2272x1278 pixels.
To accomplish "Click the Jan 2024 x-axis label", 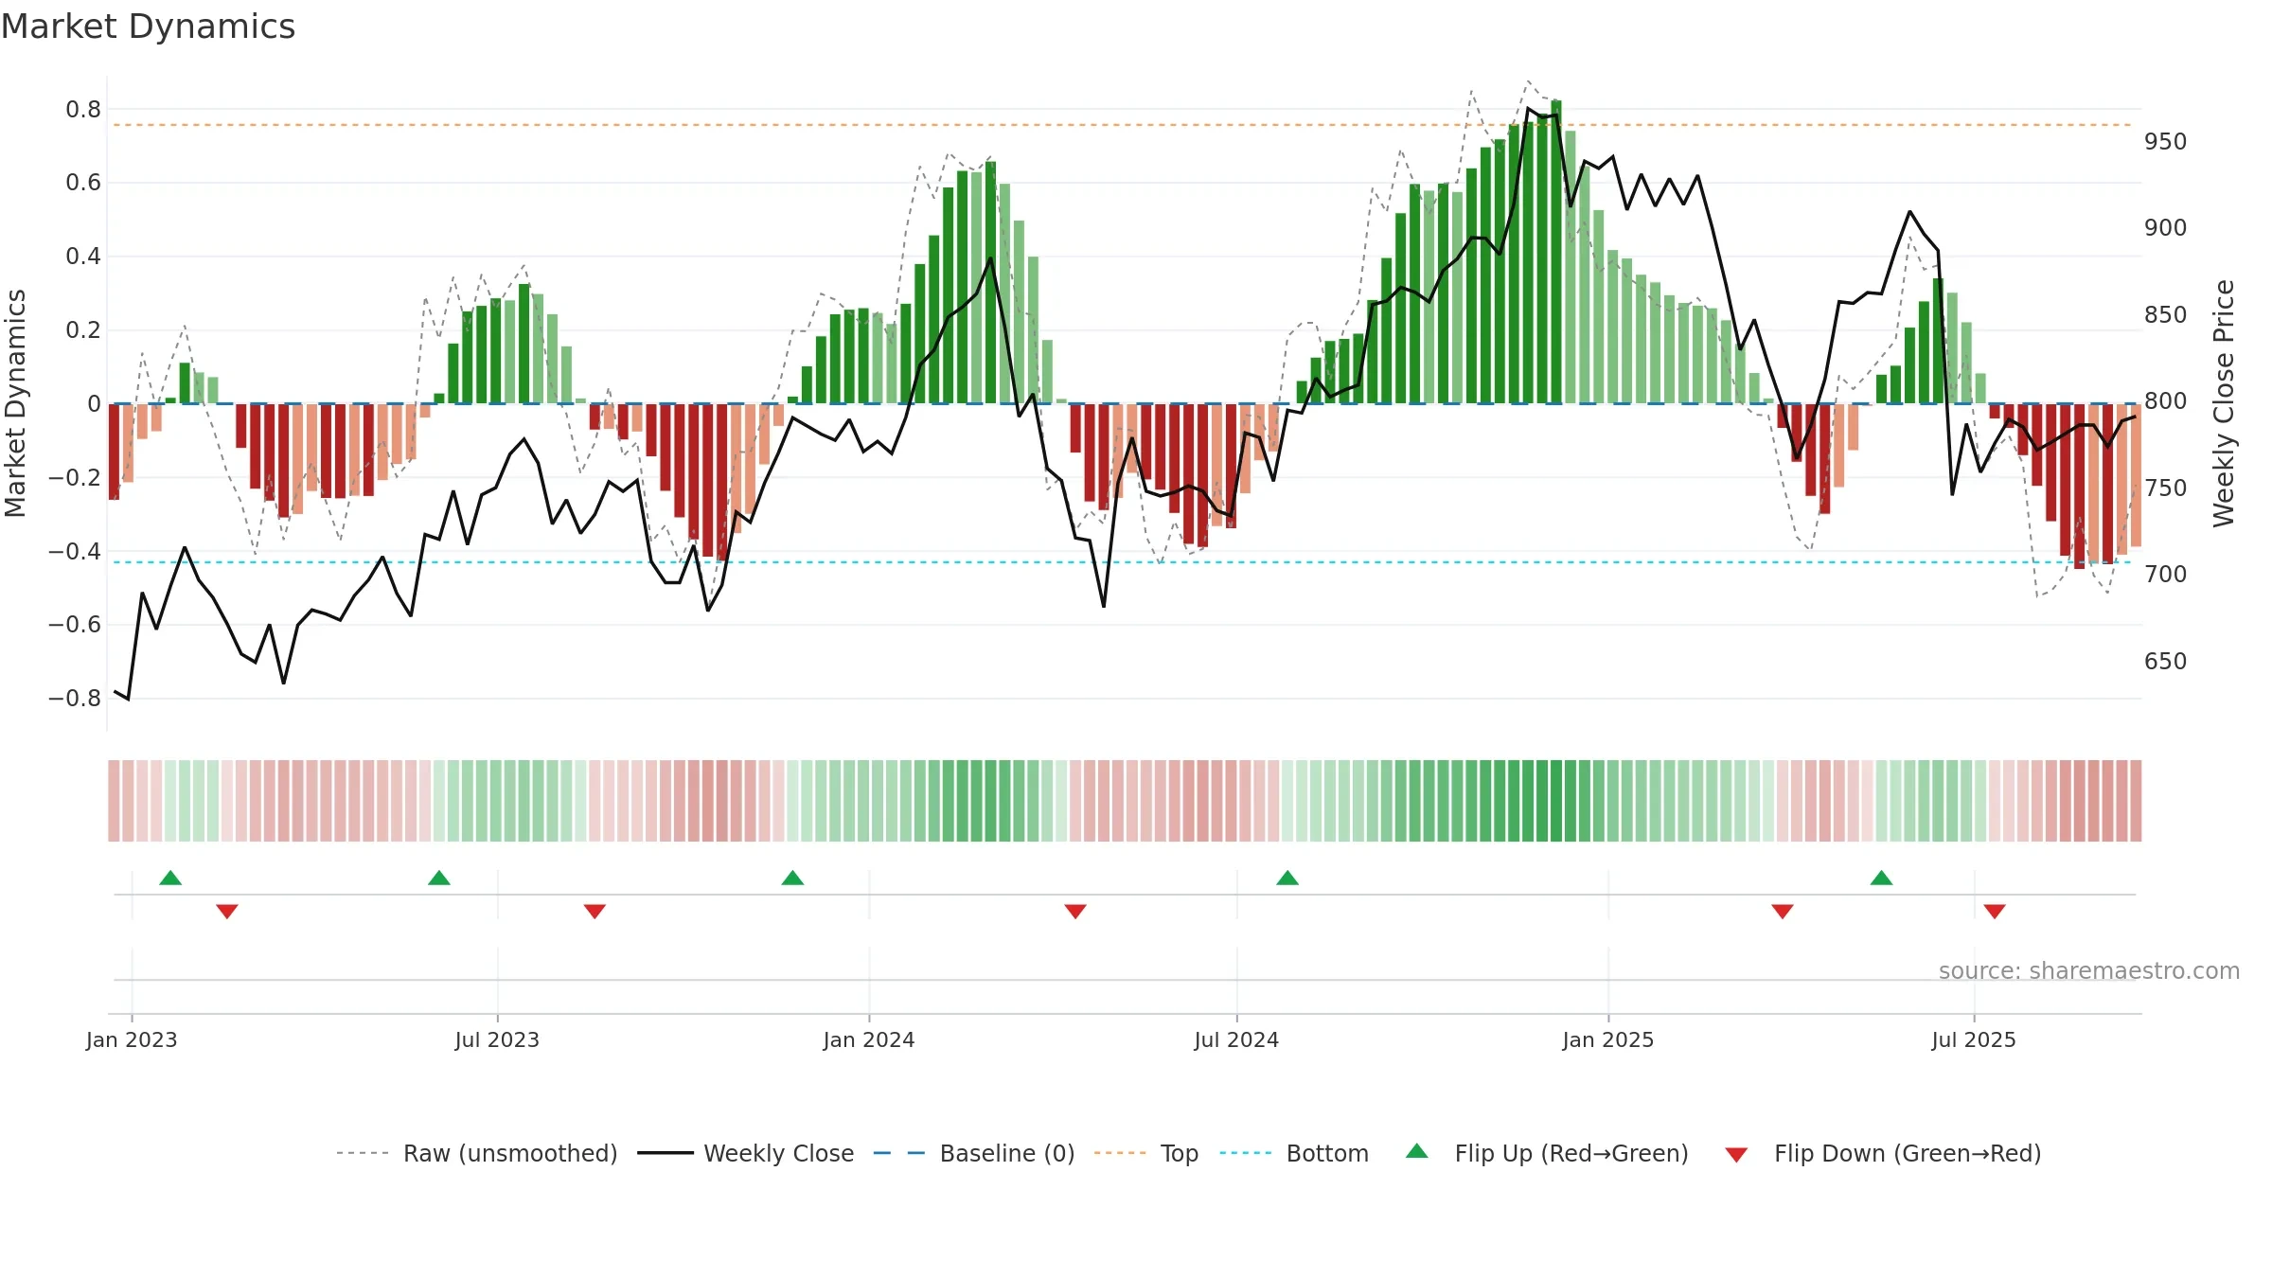I will [x=869, y=1039].
